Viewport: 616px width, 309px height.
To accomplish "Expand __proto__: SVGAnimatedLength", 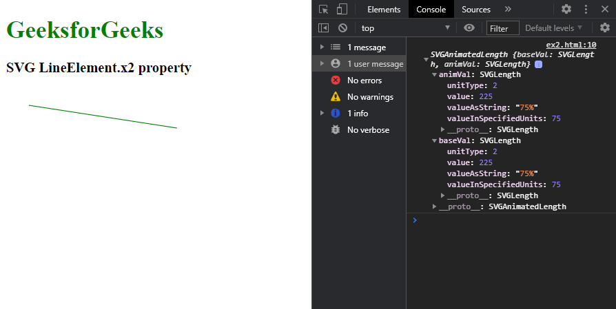I will [434, 206].
